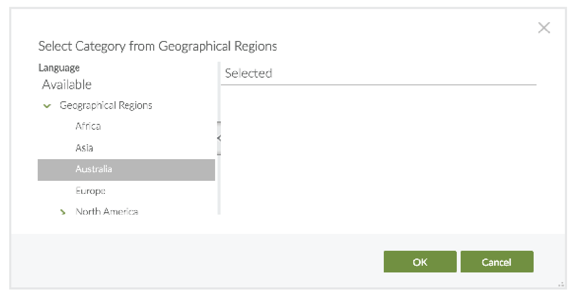Image resolution: width=581 pixels, height=298 pixels.
Task: Click the Language label
Action: click(59, 68)
